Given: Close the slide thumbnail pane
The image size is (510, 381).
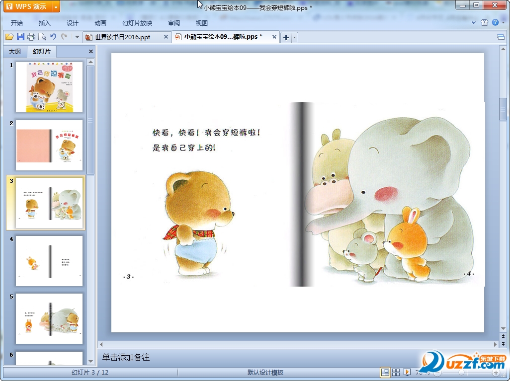Looking at the screenshot, I should click(x=91, y=51).
